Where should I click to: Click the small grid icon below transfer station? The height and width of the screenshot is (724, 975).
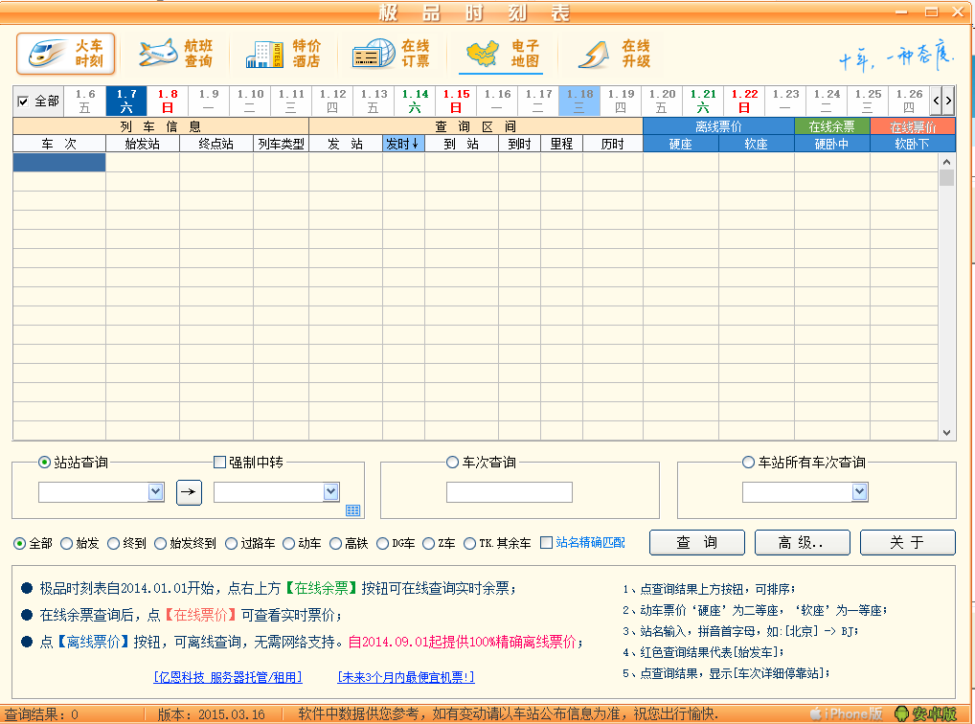tap(352, 510)
